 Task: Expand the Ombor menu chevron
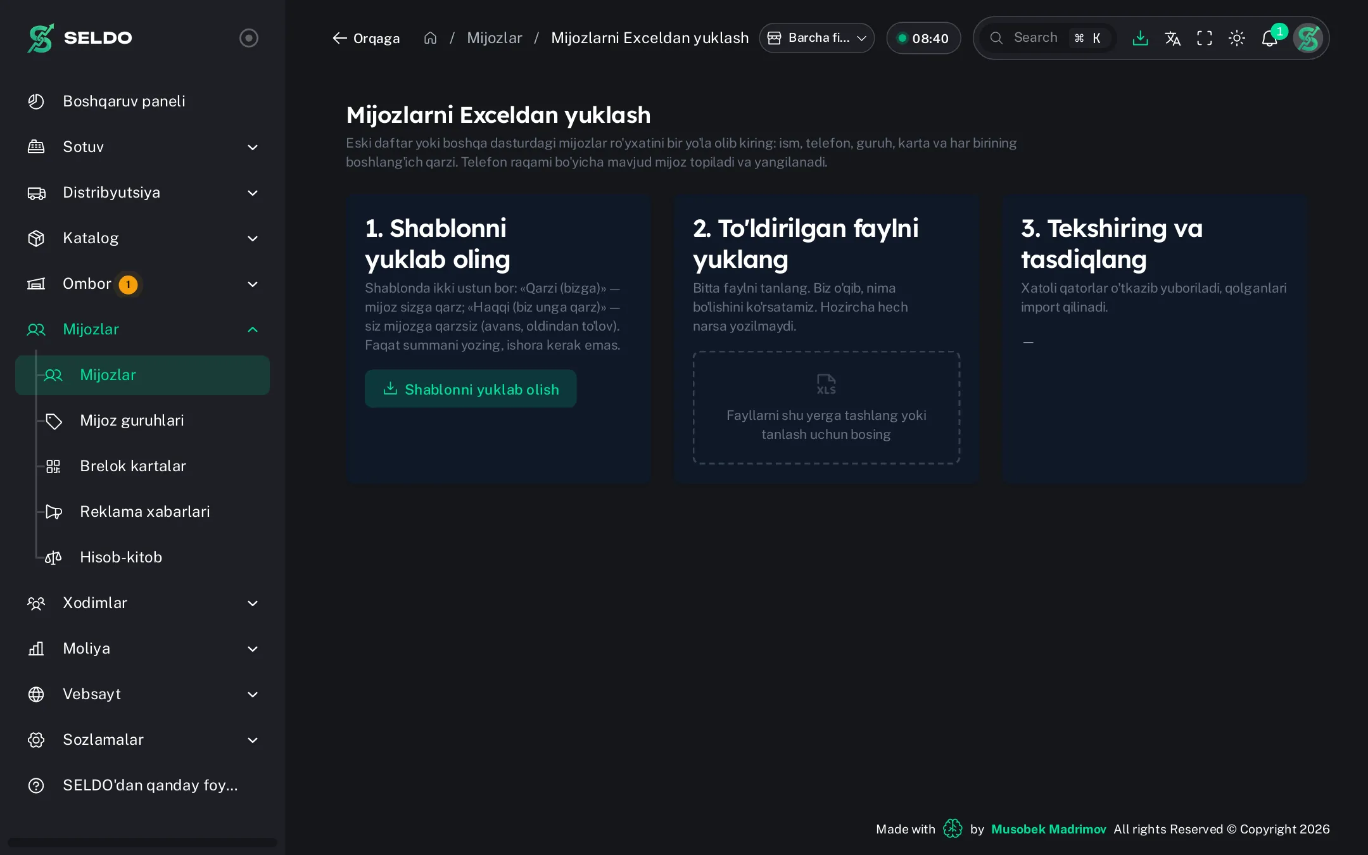(253, 284)
